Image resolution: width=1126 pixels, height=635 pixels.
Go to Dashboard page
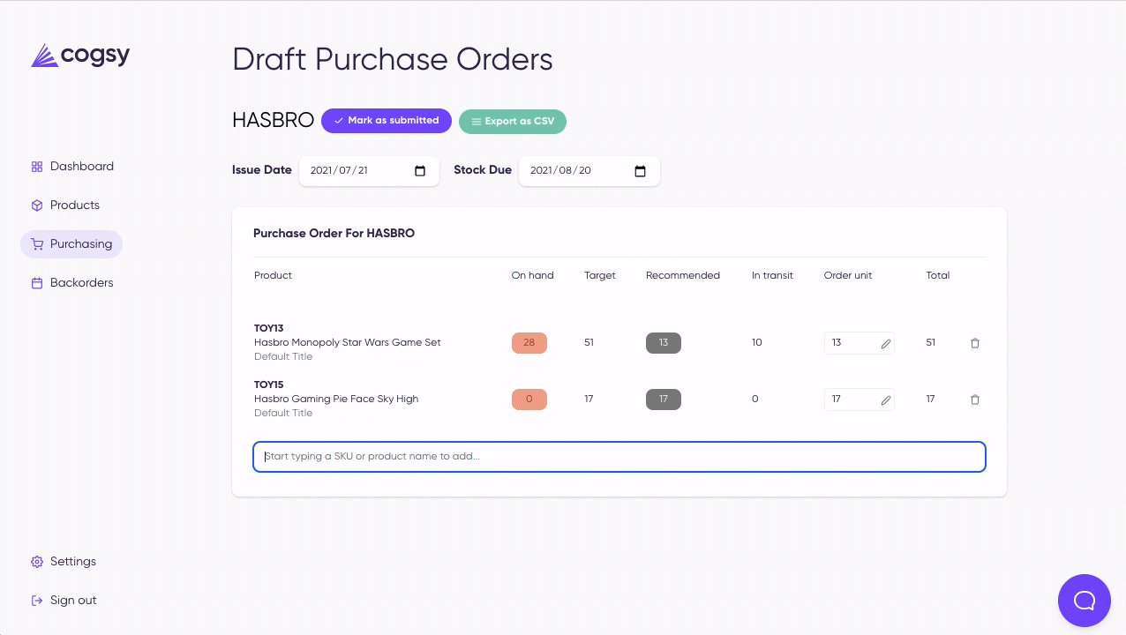click(72, 167)
